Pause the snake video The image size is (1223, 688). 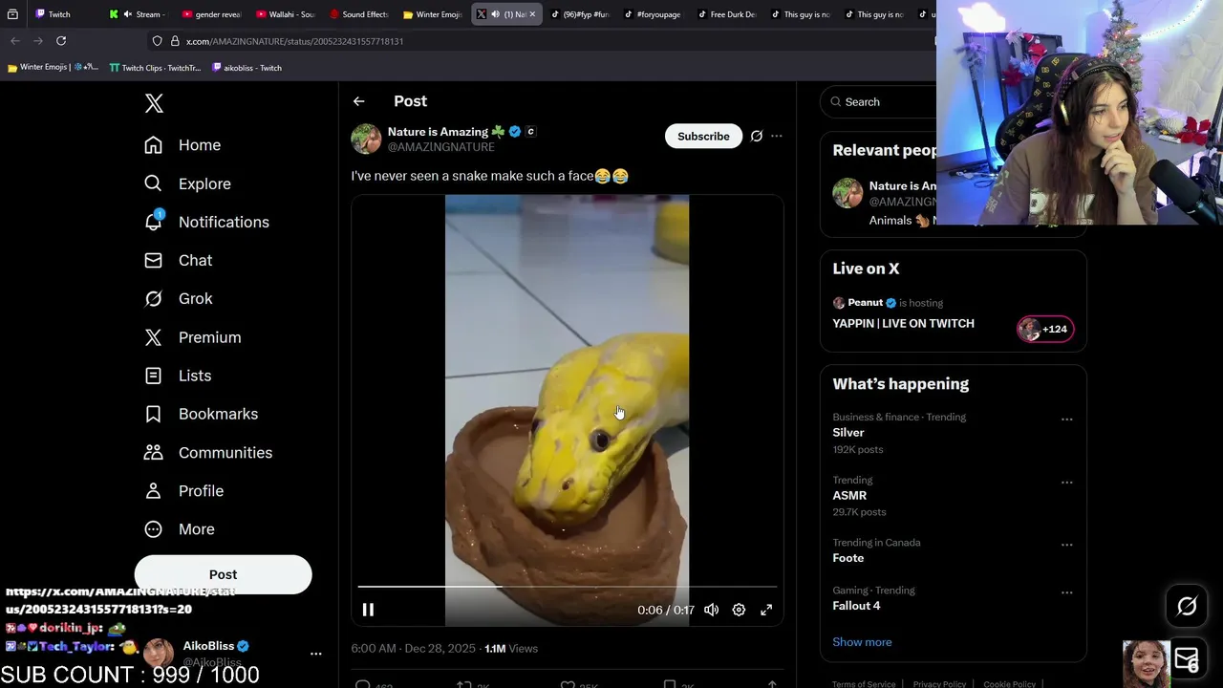click(368, 610)
